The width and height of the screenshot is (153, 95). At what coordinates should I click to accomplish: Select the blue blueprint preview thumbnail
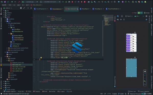click(131, 68)
